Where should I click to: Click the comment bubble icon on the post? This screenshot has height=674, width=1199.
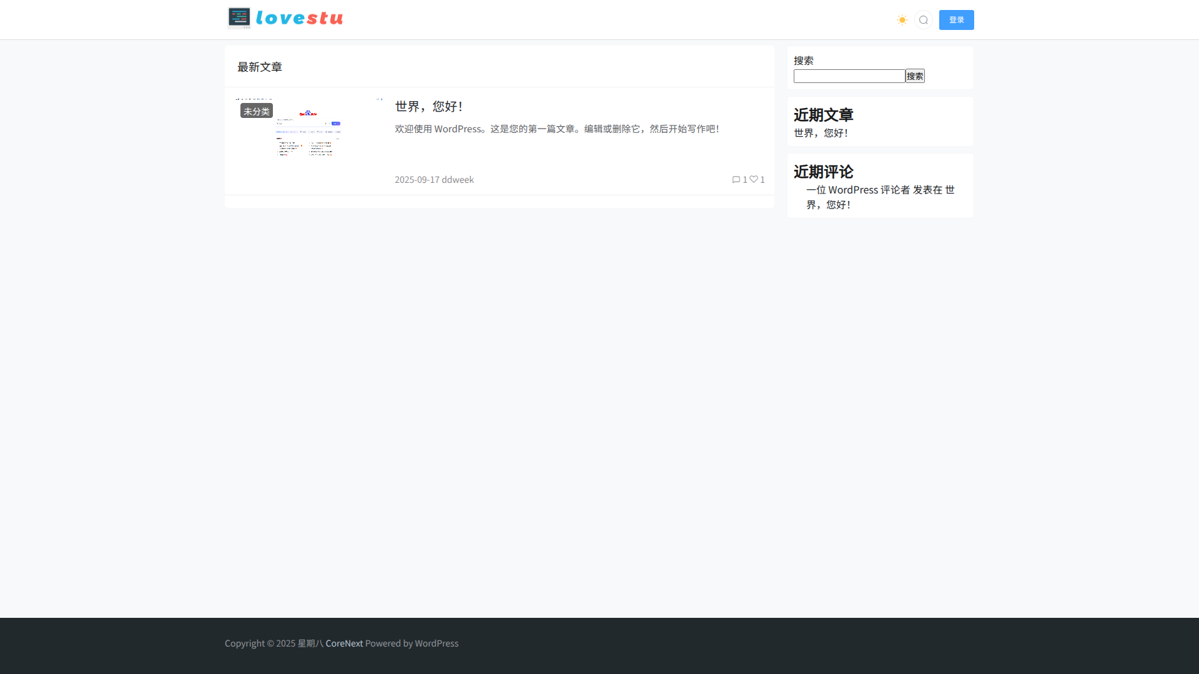[x=736, y=180]
